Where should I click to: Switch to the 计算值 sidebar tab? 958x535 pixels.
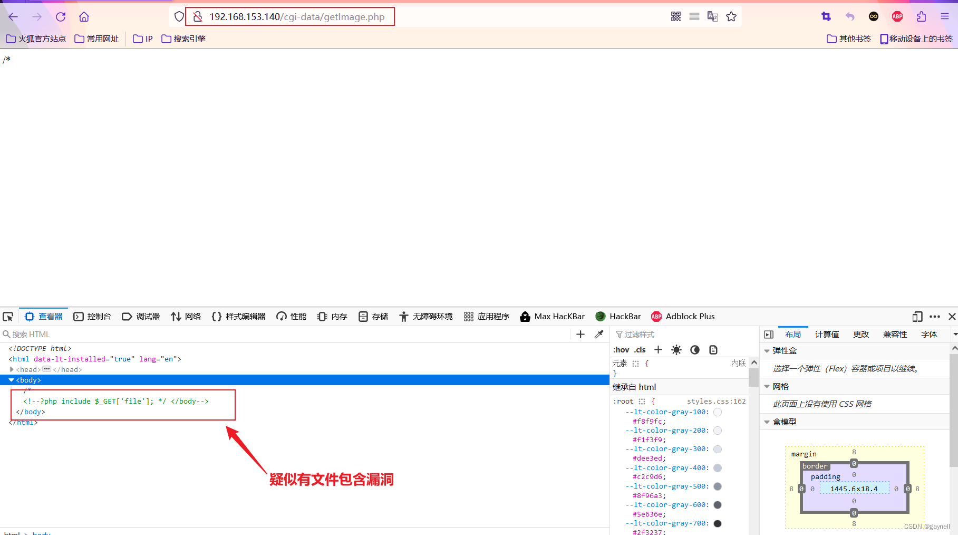point(827,335)
